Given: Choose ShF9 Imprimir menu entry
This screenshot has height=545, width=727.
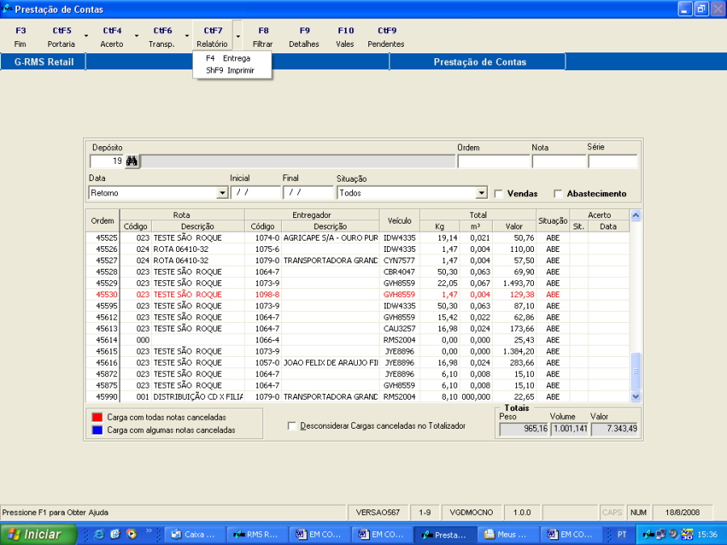Looking at the screenshot, I should pos(230,70).
